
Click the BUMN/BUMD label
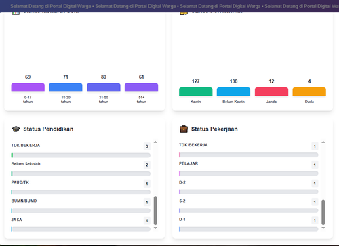24,201
